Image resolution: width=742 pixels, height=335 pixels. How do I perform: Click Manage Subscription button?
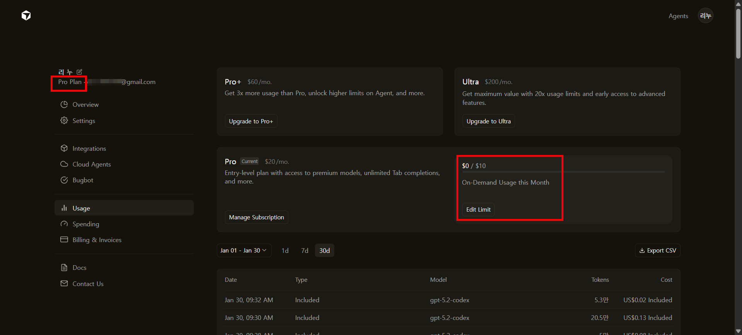click(256, 217)
